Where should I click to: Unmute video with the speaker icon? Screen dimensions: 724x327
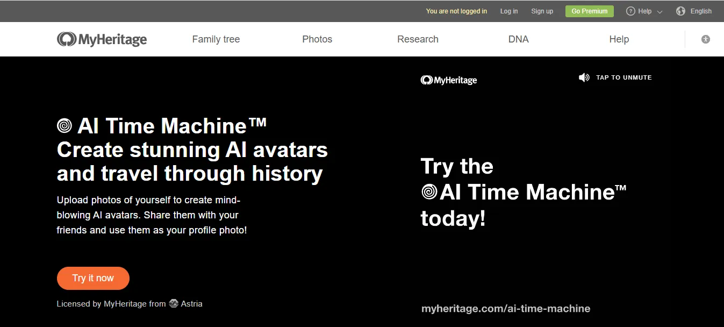(584, 77)
